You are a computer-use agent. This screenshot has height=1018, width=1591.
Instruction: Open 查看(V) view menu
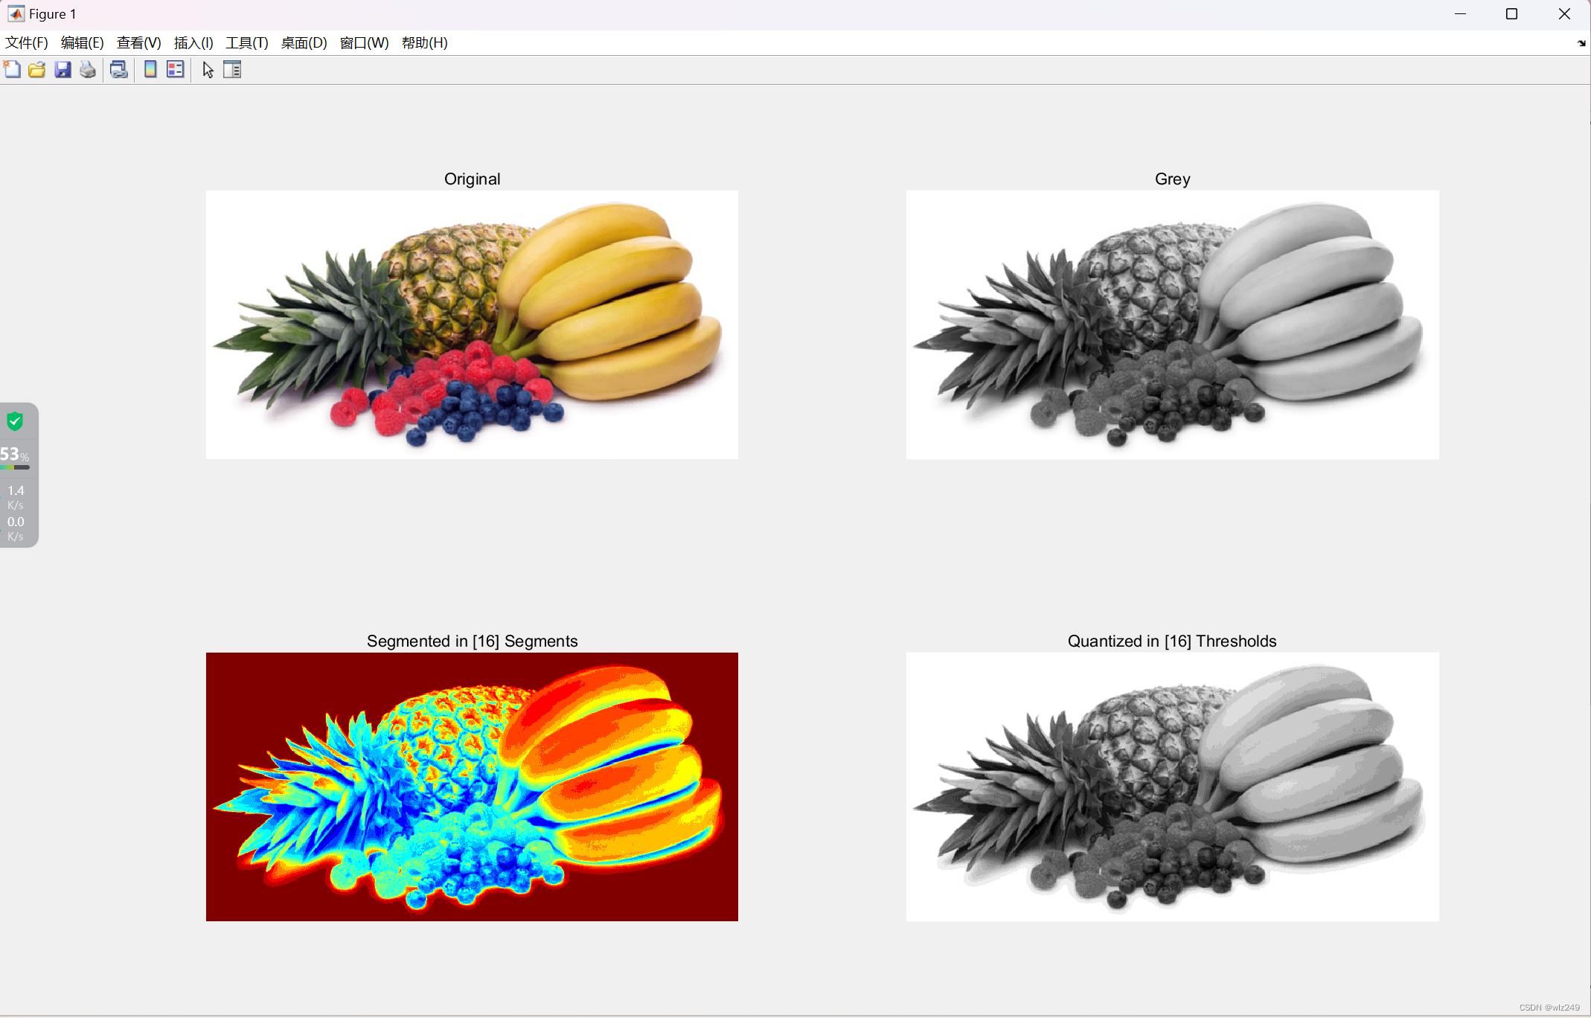[x=135, y=43]
